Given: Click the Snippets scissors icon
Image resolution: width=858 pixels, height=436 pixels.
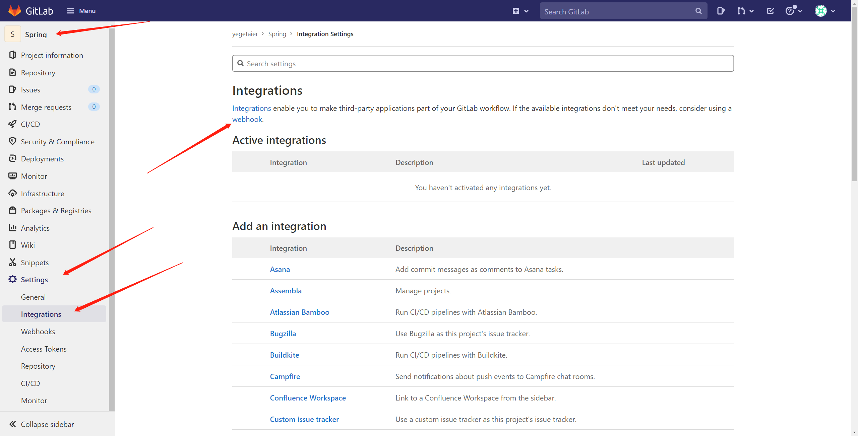Looking at the screenshot, I should coord(12,262).
